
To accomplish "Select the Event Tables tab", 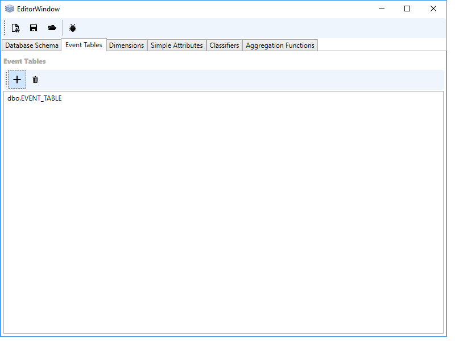I will pos(84,45).
